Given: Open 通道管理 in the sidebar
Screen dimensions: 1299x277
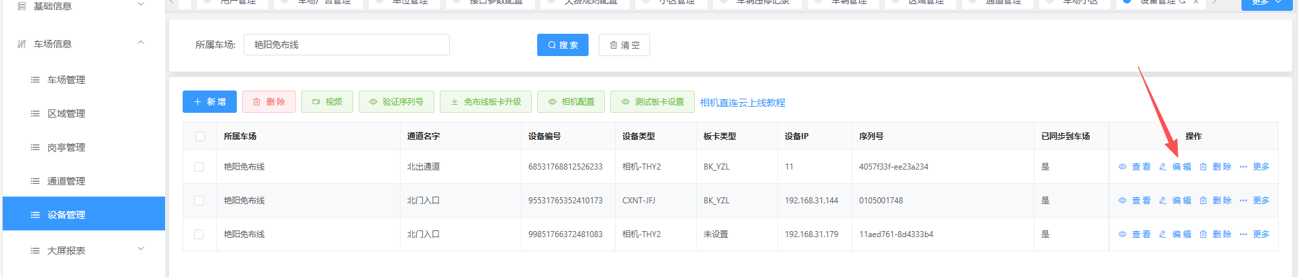Looking at the screenshot, I should (83, 181).
